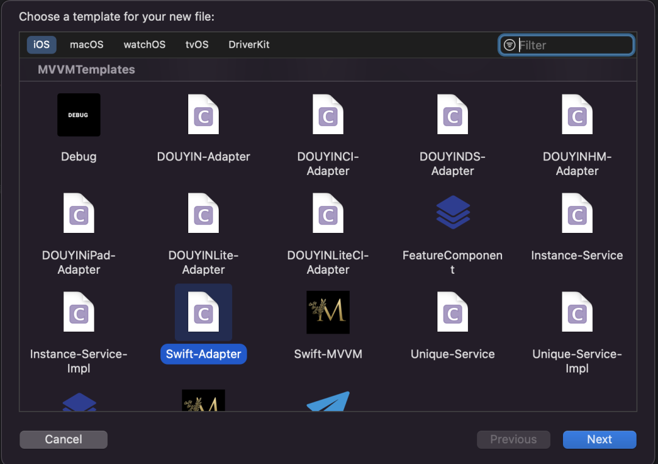
Task: Switch to the watchOS platform tab
Action: (x=144, y=45)
